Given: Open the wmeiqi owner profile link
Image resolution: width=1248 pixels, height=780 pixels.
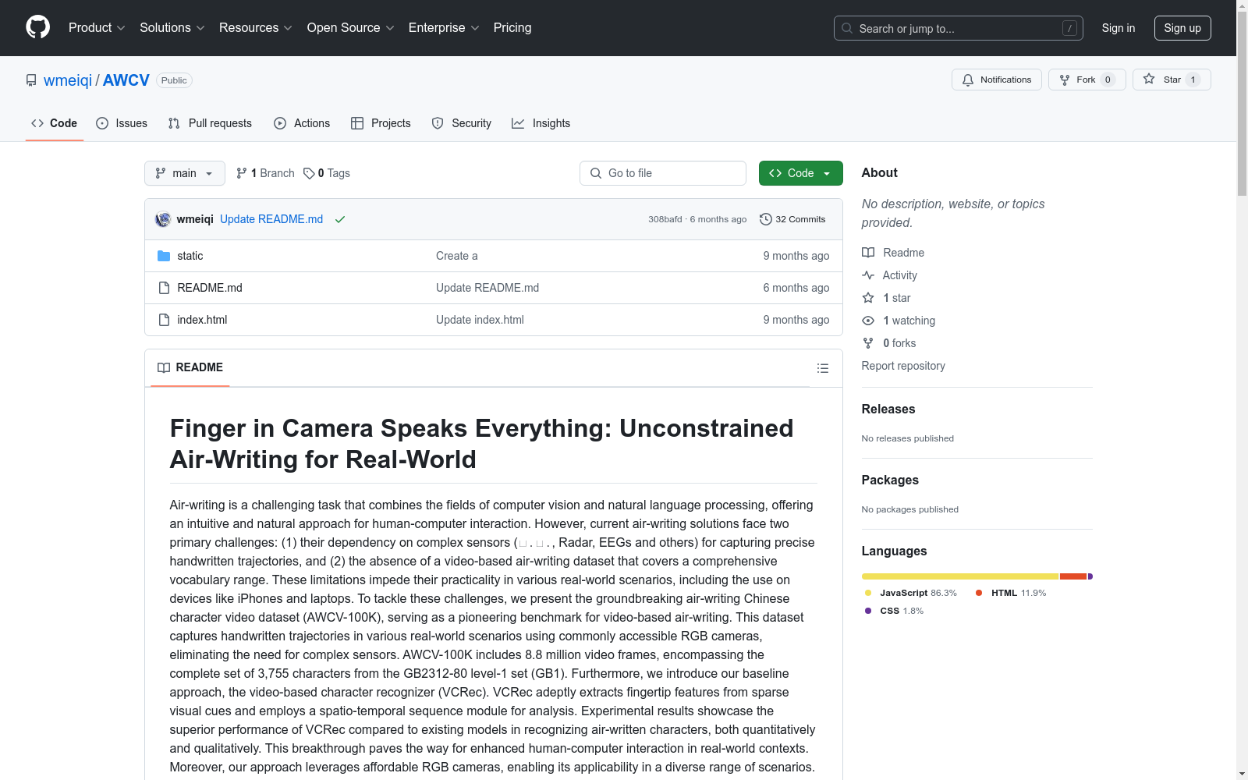Looking at the screenshot, I should pos(68,80).
